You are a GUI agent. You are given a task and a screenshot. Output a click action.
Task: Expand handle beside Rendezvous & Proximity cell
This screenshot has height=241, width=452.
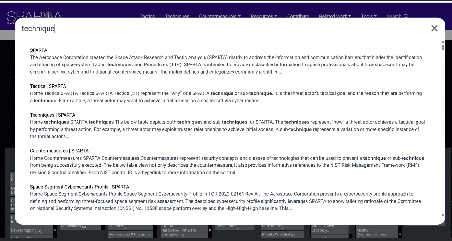click(155, 236)
